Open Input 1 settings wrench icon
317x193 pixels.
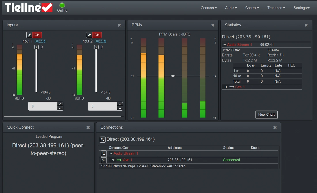29,35
